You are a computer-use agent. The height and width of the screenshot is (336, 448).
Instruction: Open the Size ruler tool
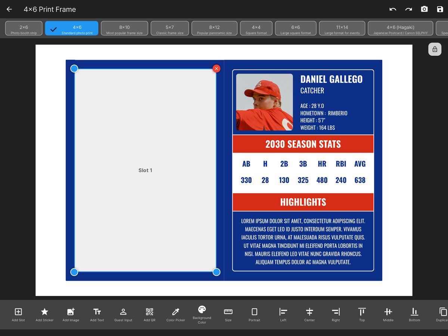click(228, 315)
